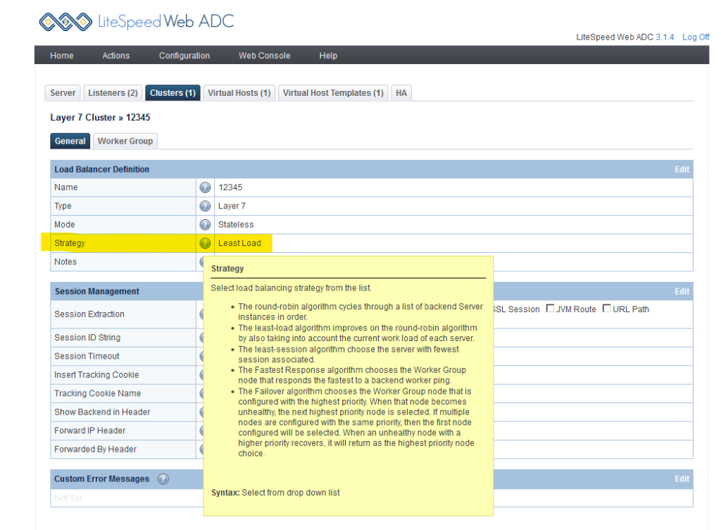The image size is (721, 530).
Task: Click the Forwarded By Header label
Action: [95, 449]
